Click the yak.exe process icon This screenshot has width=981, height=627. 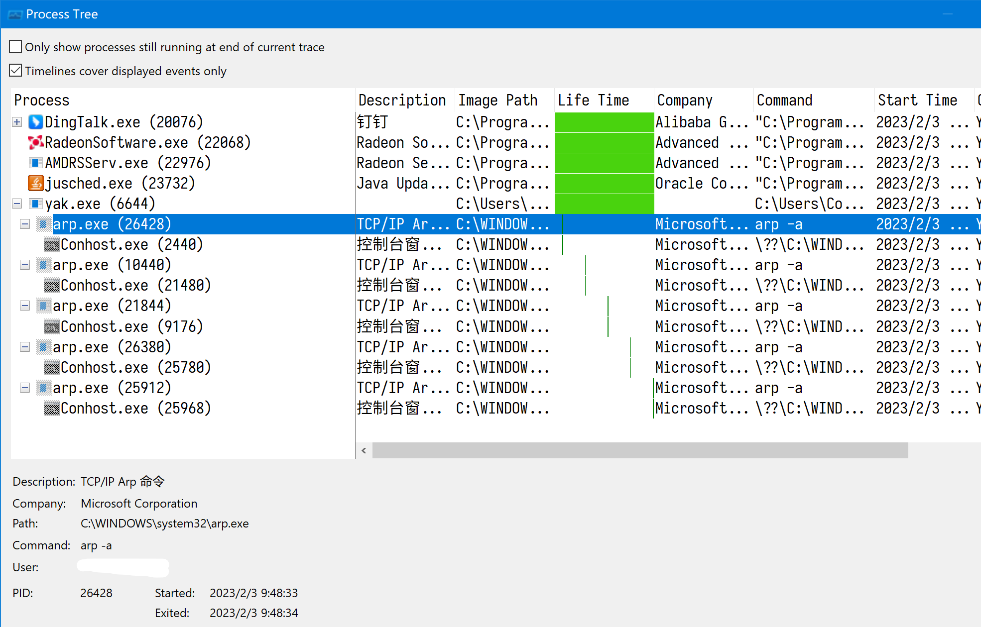(35, 204)
